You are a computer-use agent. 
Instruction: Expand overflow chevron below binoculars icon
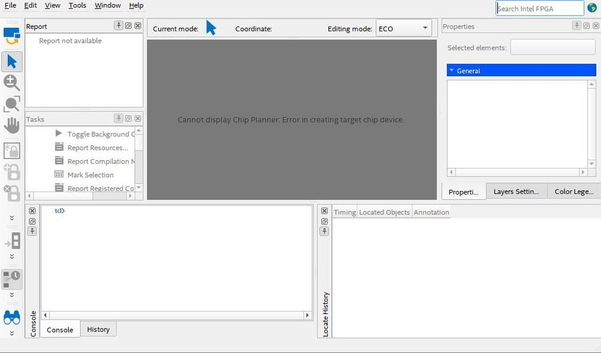[x=12, y=333]
